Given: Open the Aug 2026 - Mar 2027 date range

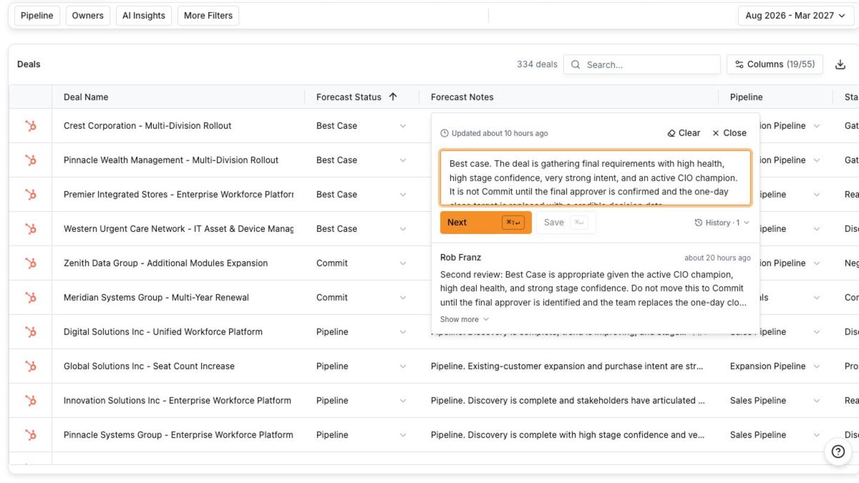Looking at the screenshot, I should (795, 16).
